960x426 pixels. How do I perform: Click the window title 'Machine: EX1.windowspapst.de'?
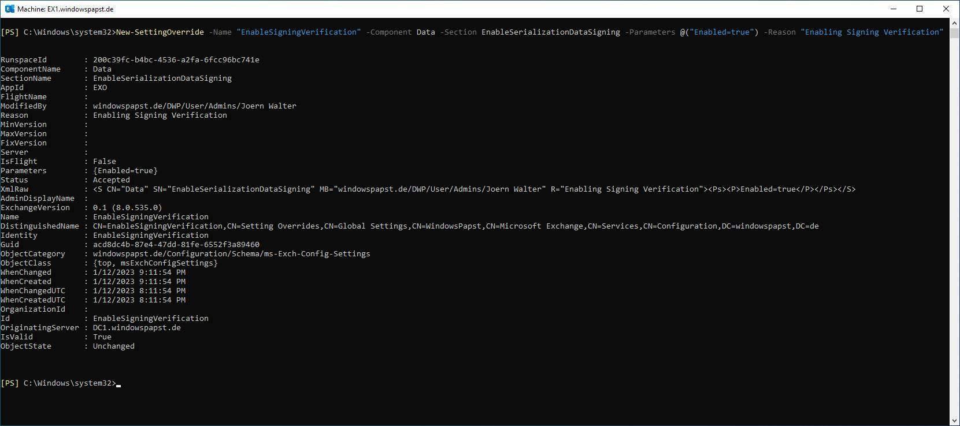coord(65,9)
